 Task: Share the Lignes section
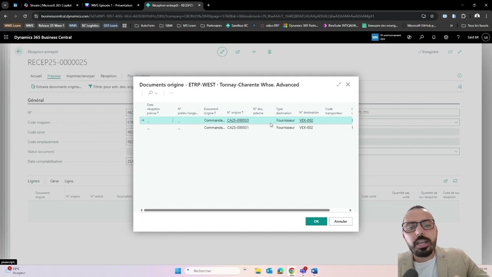[446, 181]
